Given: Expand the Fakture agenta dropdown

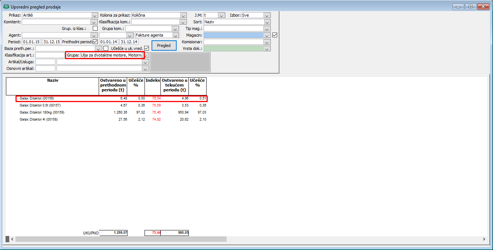Looking at the screenshot, I should (x=176, y=36).
